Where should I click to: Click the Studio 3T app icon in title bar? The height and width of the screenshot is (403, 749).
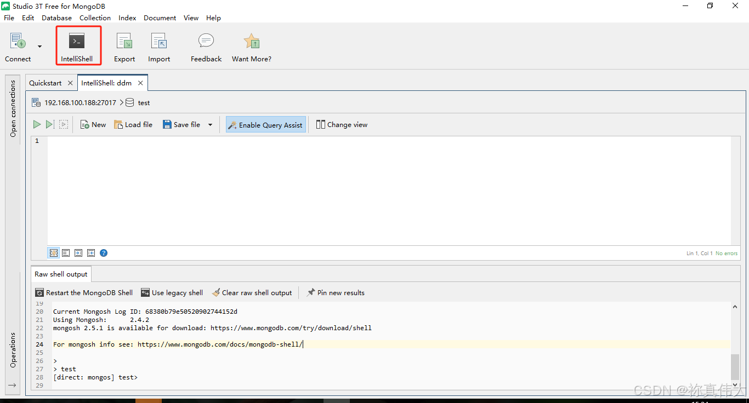(x=6, y=6)
